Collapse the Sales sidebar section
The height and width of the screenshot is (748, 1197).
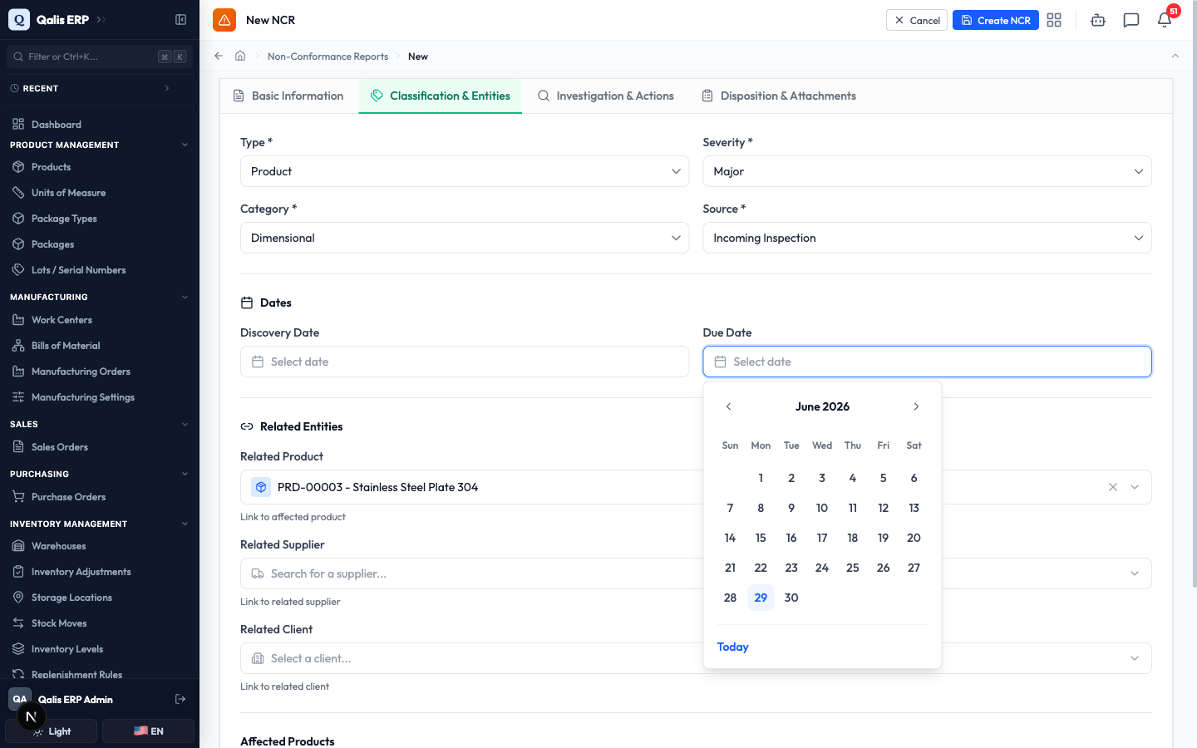tap(185, 424)
